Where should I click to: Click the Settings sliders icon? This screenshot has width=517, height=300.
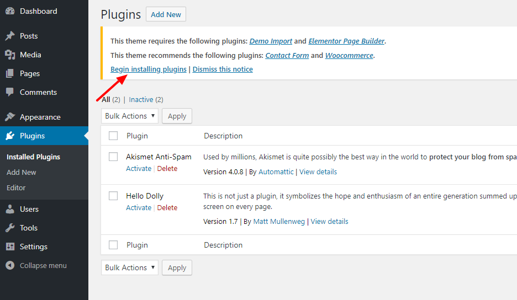pos(10,247)
